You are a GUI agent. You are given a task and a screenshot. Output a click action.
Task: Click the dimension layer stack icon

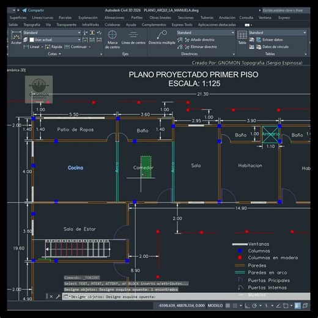[x=26, y=40]
